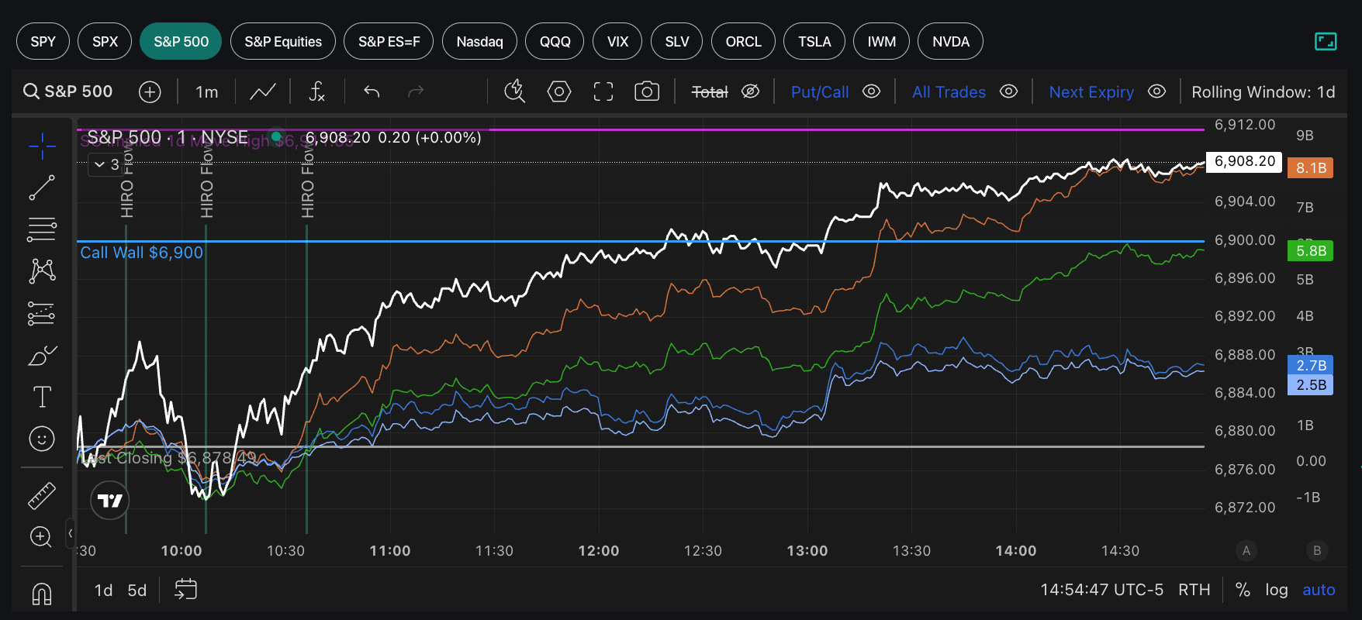Click the 8.1B orange value tag
The image size is (1362, 620).
[1311, 167]
